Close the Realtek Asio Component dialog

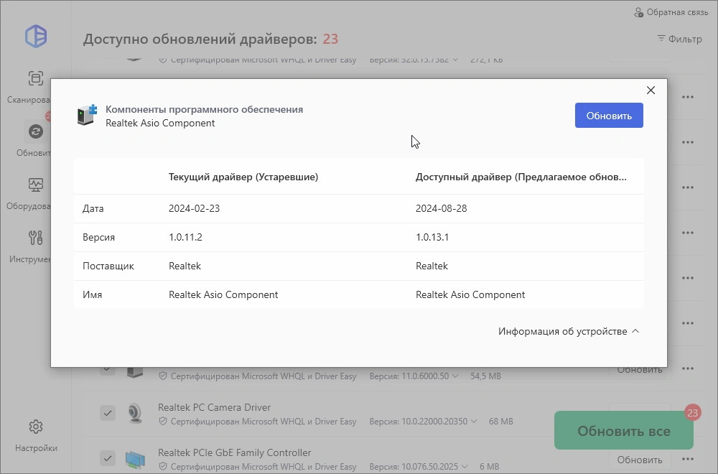(651, 90)
